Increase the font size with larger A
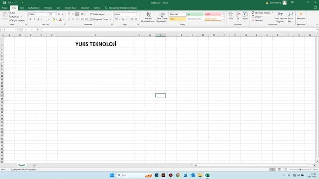This screenshot has height=179, width=319. pos(59,14)
